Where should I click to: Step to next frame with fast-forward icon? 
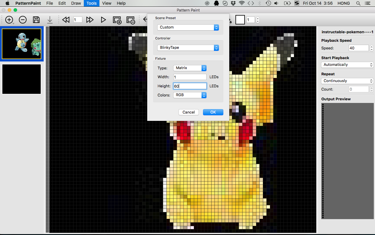[90, 20]
